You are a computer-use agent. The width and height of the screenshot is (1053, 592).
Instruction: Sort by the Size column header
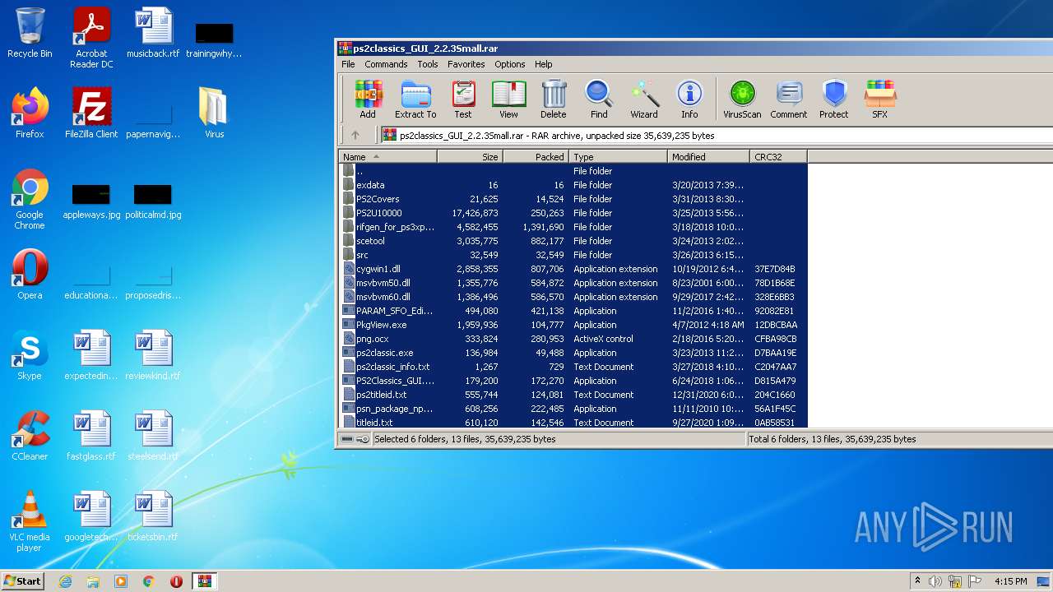(x=470, y=156)
